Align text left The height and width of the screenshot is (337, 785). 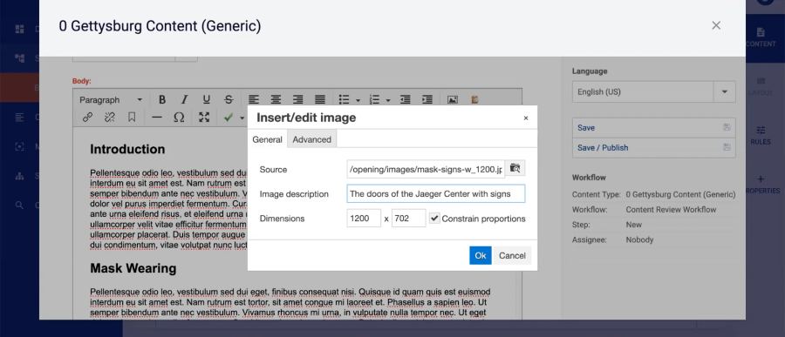(255, 99)
